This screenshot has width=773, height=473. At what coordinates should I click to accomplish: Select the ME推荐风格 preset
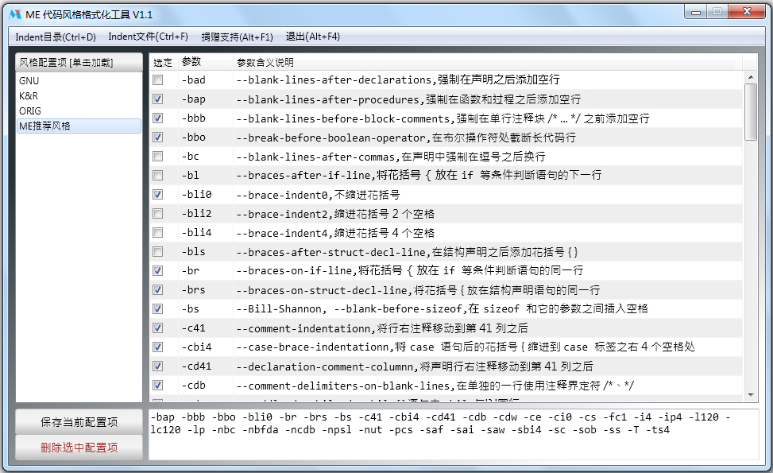(79, 126)
